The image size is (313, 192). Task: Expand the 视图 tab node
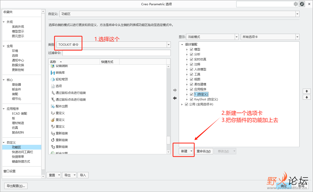click(187, 79)
